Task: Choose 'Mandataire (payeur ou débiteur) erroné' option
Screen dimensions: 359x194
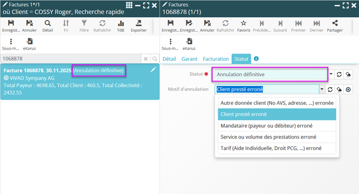Action: 265,126
